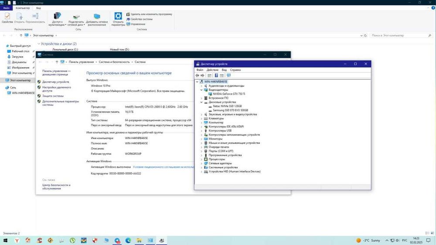This screenshot has height=245, width=436.
Task: Click Свойства системы in Explorer ribbon
Action: (140, 19)
